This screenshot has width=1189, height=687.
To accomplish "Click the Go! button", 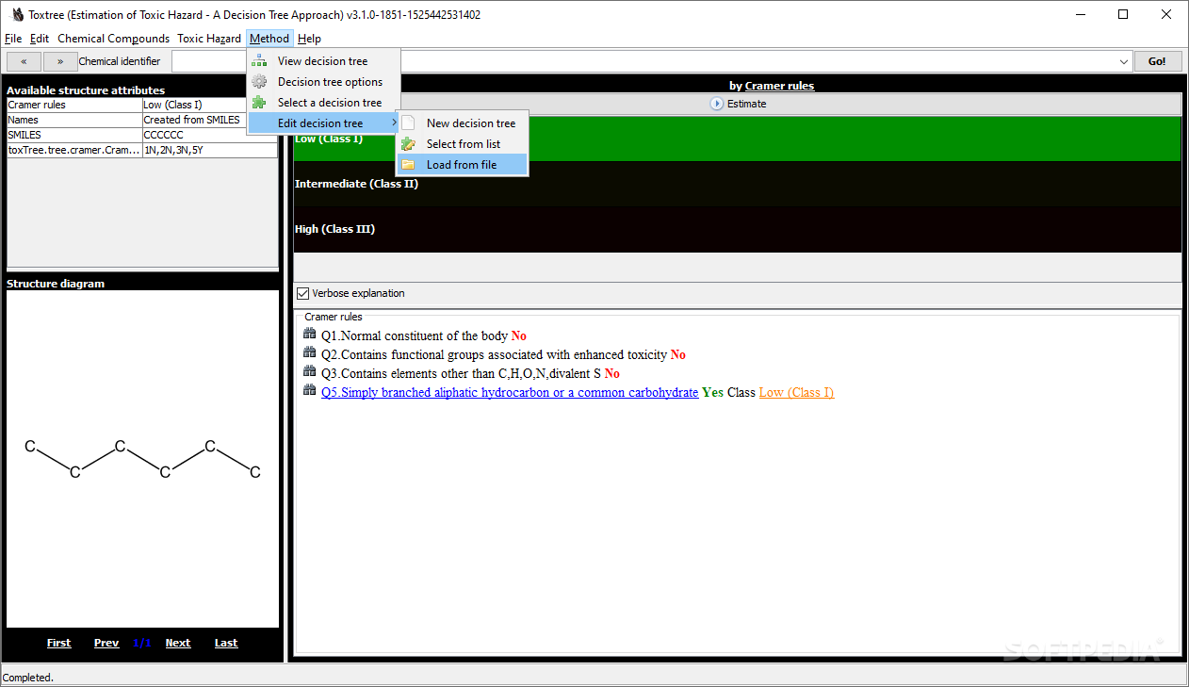I will click(1158, 61).
